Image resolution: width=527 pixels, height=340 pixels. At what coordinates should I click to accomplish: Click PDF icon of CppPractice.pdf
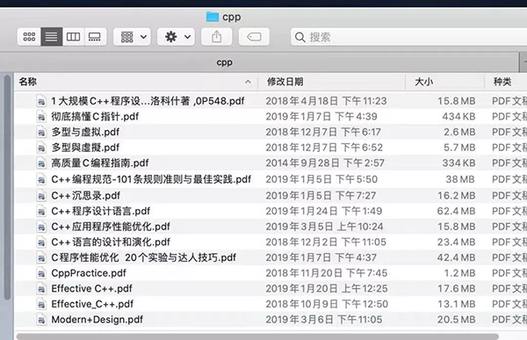[x=41, y=273]
